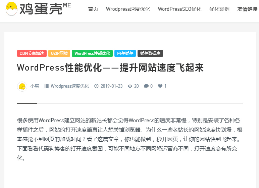The image size is (259, 188).
Task: Select the 优化案例 navigation item
Action: point(219,9)
